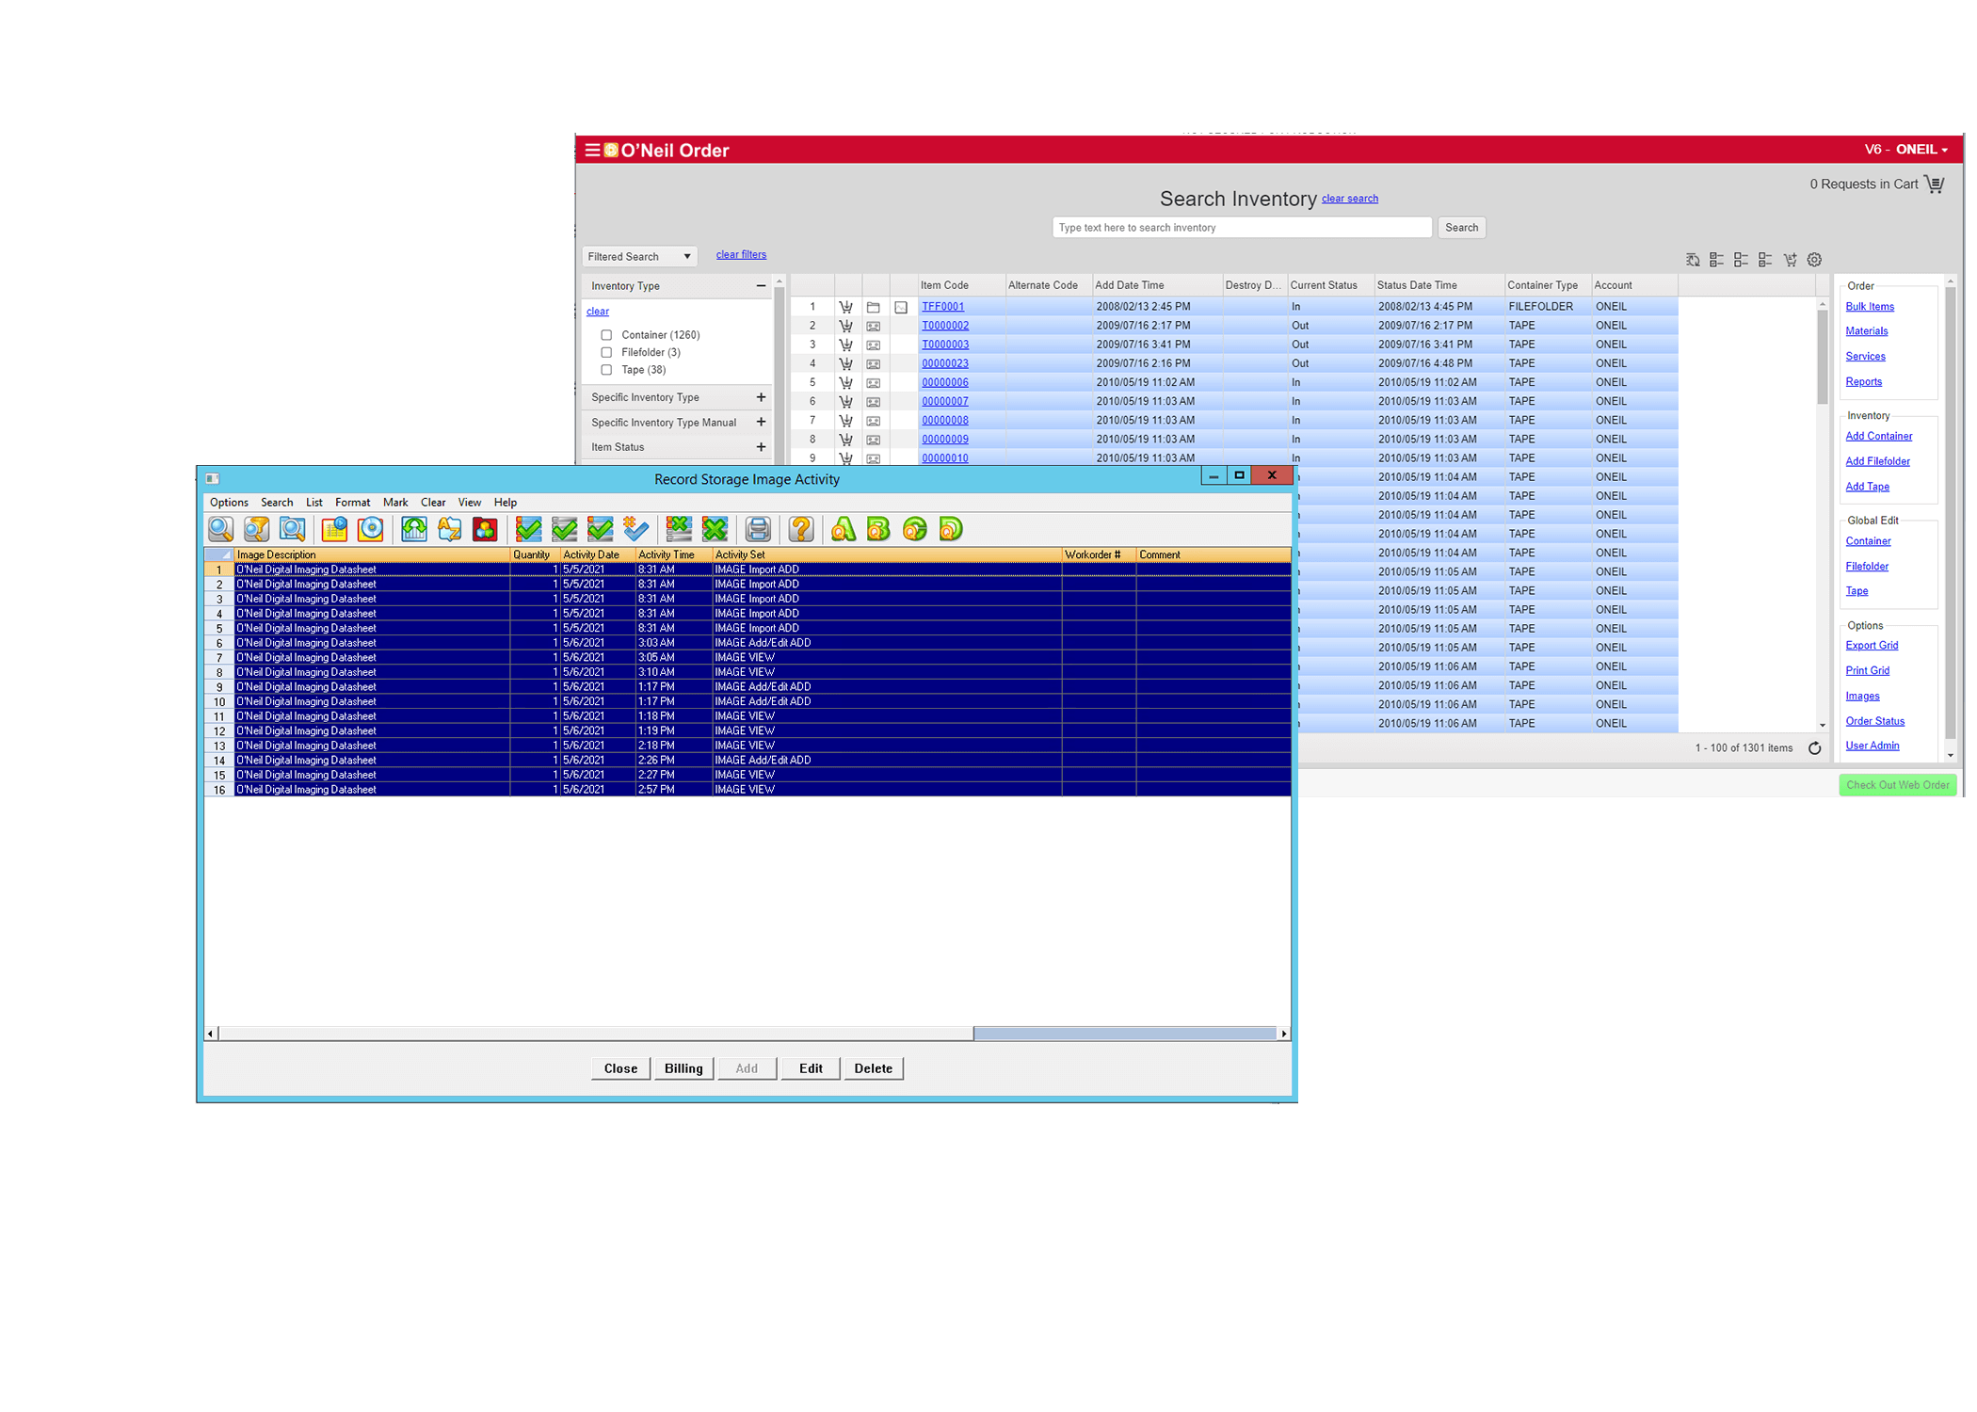Click the green letter B query icon
This screenshot has height=1412, width=1977.
(879, 529)
